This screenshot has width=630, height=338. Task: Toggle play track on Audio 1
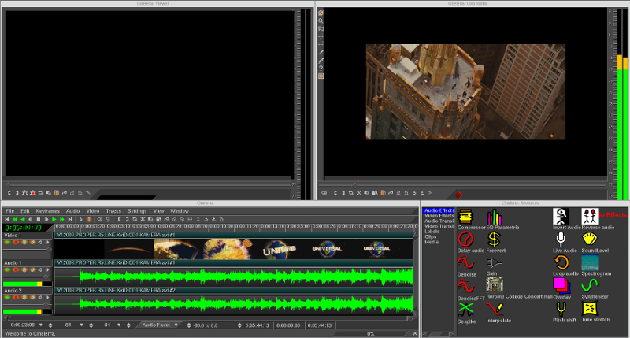(x=7, y=270)
